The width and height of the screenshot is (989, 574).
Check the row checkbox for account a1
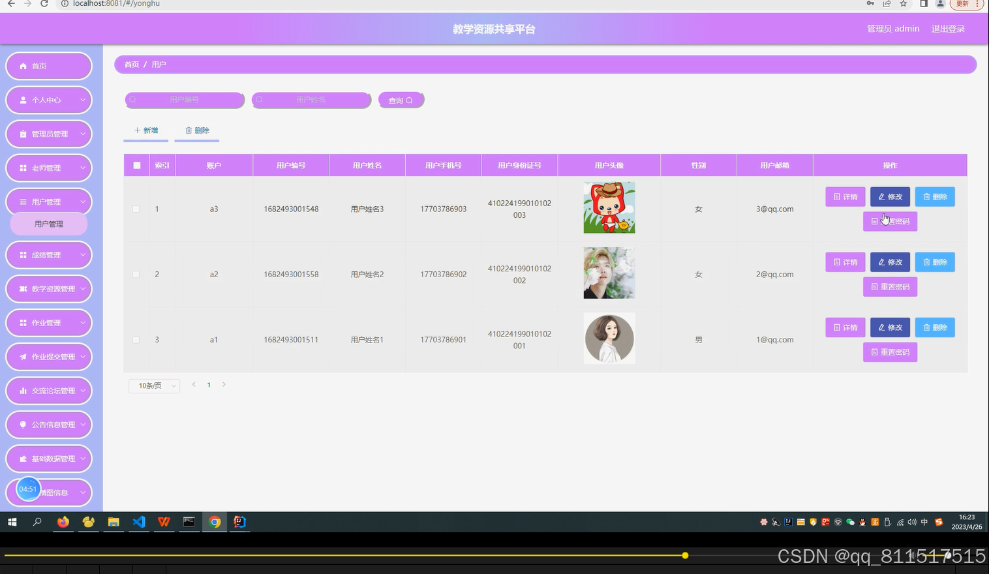[136, 340]
